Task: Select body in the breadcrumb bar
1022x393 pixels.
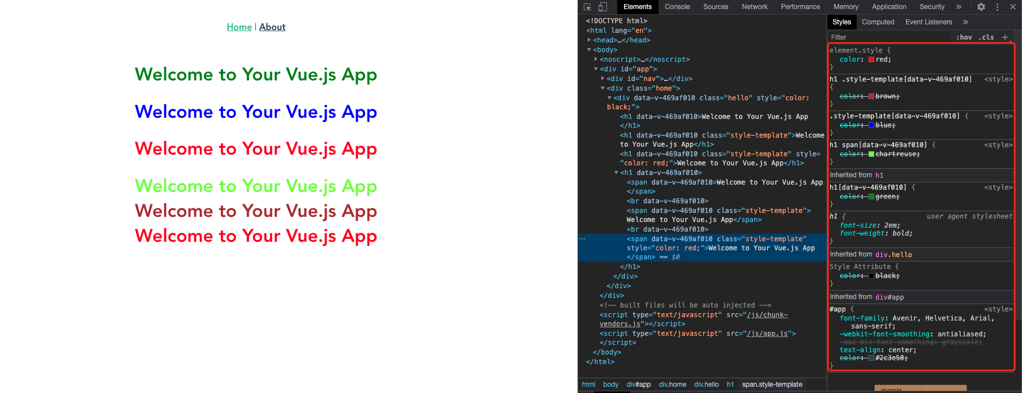Action: (610, 385)
